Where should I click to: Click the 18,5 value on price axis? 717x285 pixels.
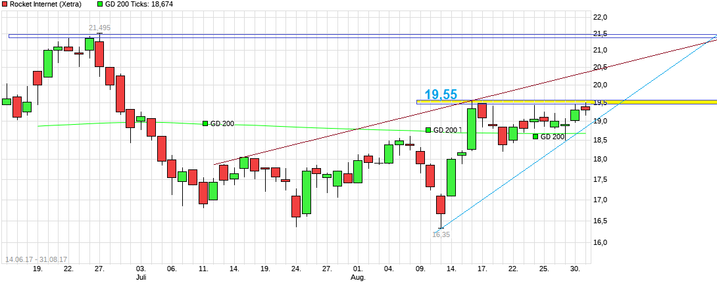599,140
